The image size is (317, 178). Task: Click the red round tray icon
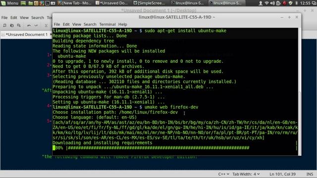pos(285,3)
